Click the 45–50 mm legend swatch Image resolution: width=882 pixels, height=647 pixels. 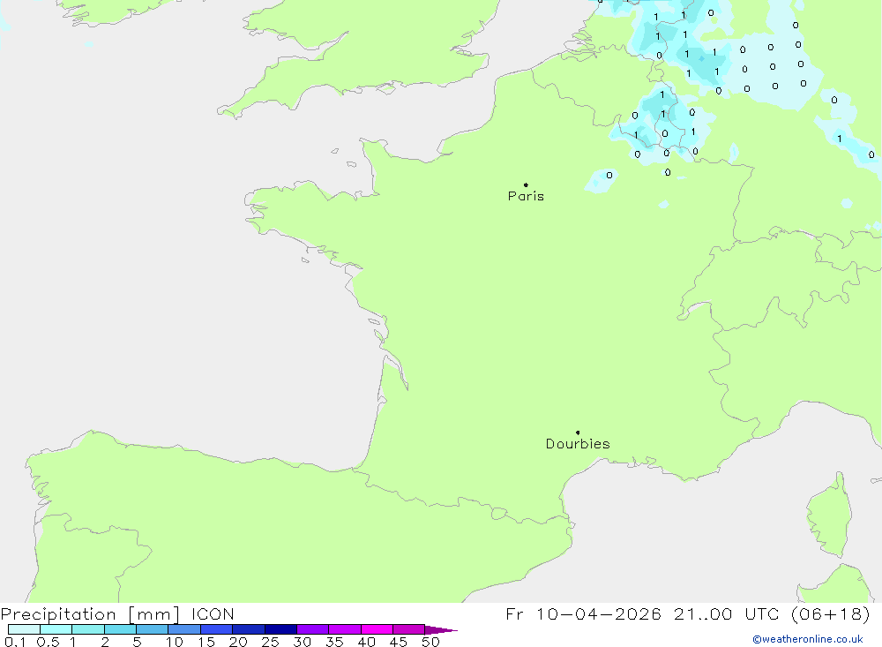click(408, 629)
